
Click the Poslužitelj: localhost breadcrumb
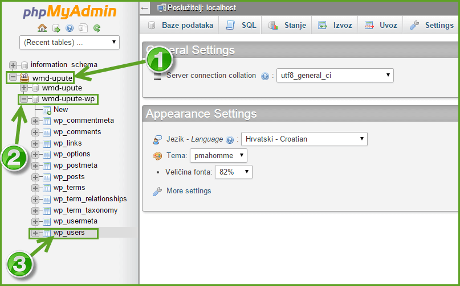coord(201,8)
